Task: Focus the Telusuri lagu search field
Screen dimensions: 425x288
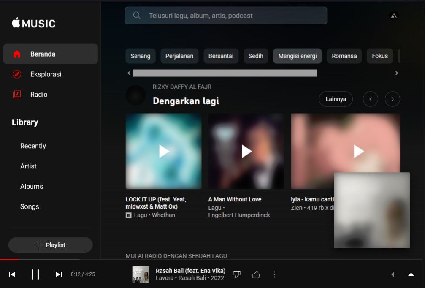Action: (226, 16)
